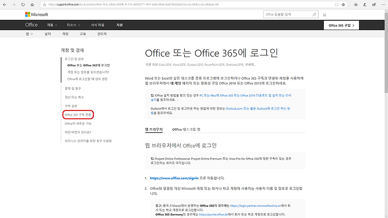Click the browser Share icon
This screenshot has width=388, height=218.
pos(374,4)
